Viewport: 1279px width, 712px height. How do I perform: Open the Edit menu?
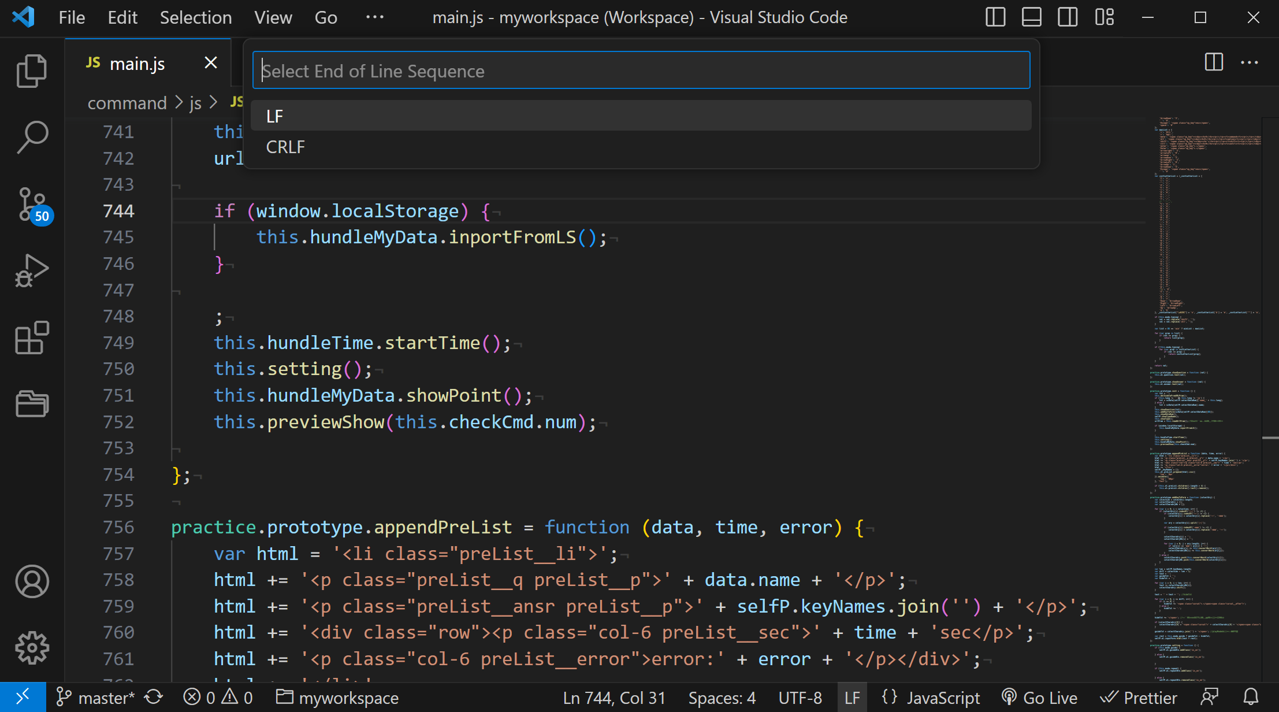point(122,17)
